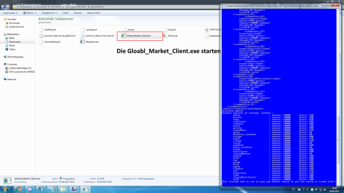Select the _socket.pyd file
344x193 pixels.
click(91, 30)
